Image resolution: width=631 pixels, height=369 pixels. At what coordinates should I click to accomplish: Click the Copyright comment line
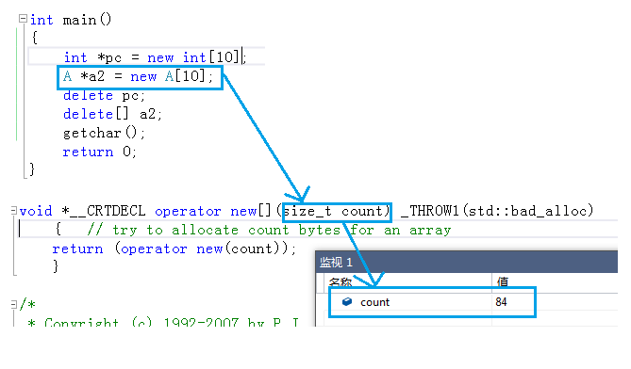(x=163, y=323)
